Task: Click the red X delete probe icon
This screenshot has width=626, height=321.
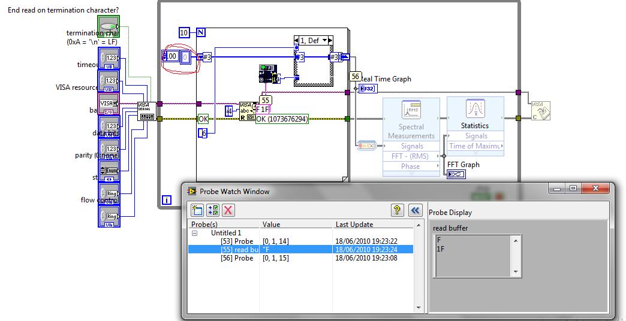Action: (x=228, y=210)
